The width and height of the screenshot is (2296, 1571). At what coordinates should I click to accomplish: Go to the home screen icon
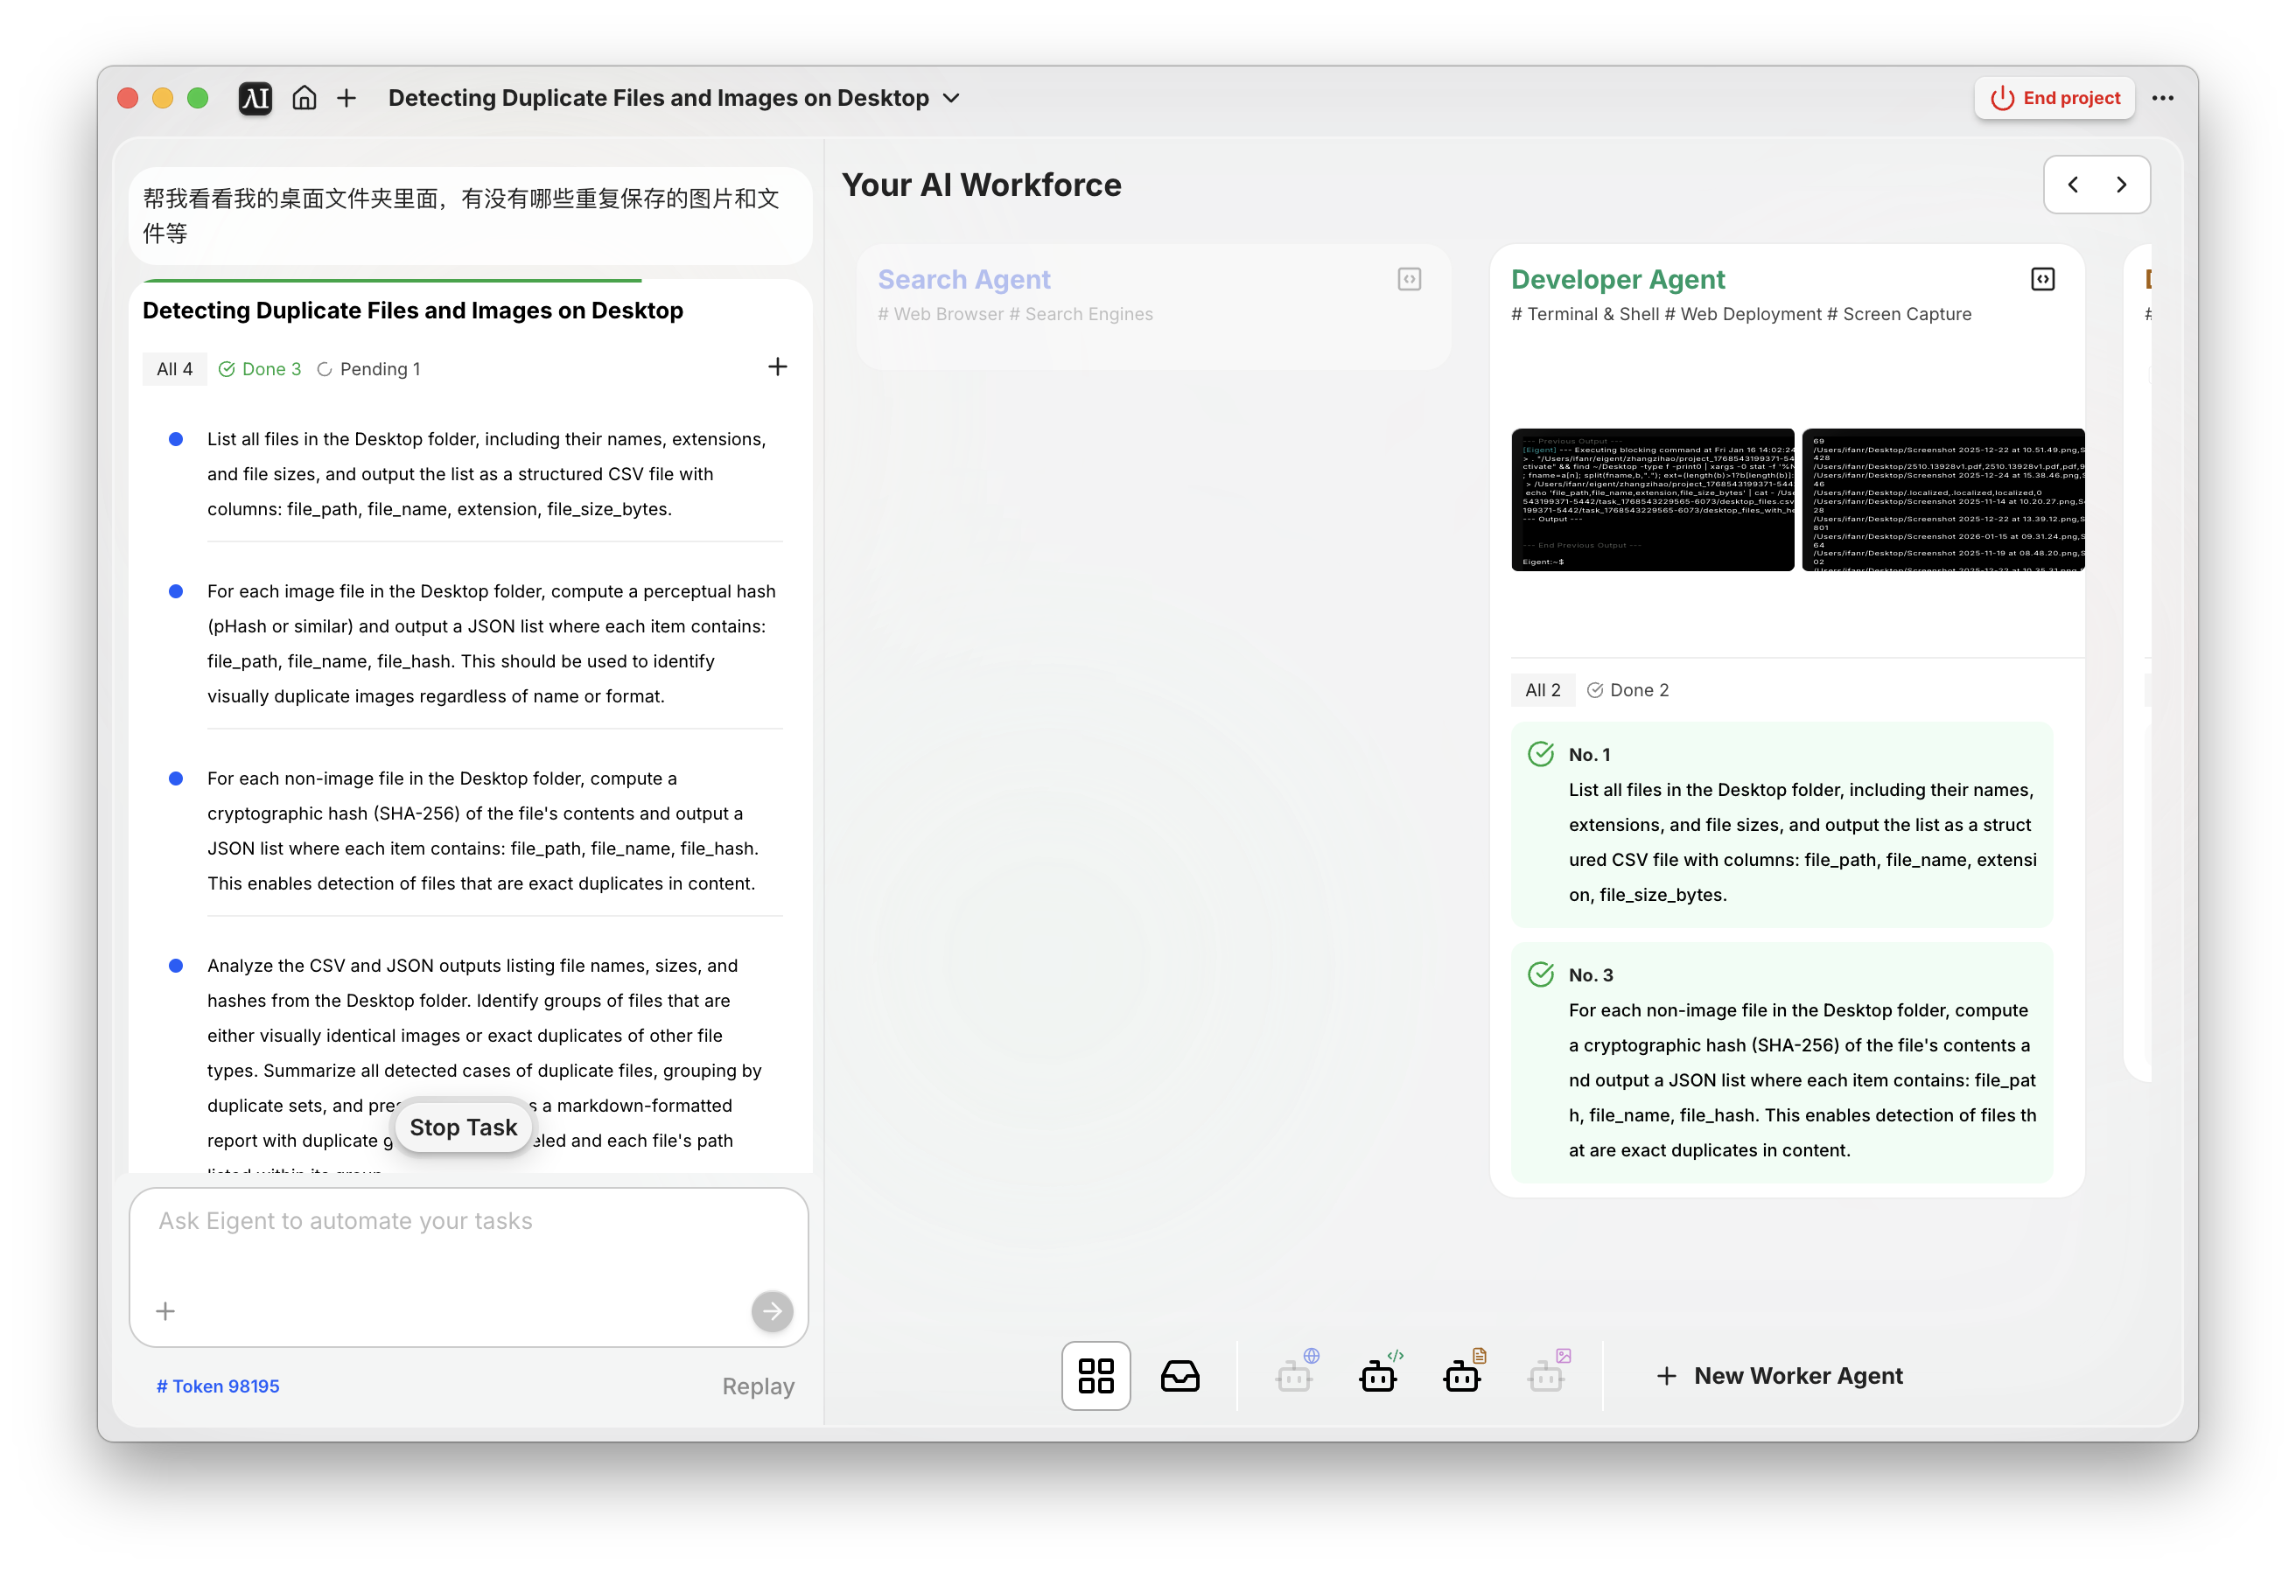point(304,98)
